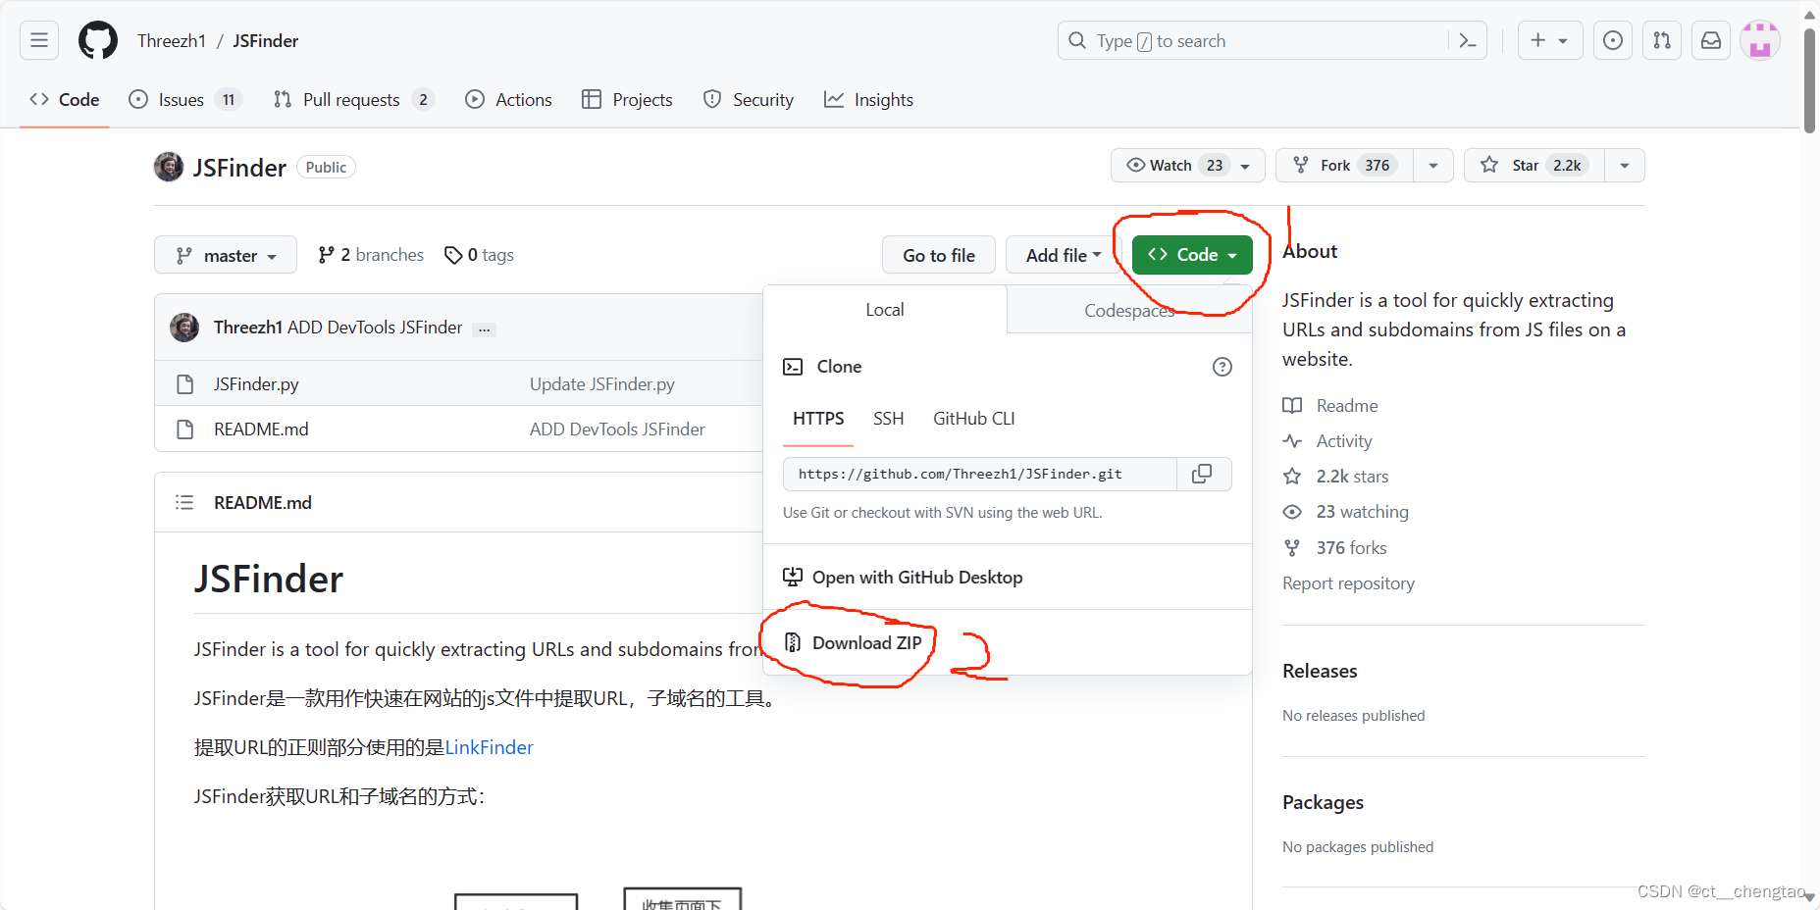The width and height of the screenshot is (1820, 910).
Task: Go to GitHub homepage via Octocat logo
Action: 98,40
